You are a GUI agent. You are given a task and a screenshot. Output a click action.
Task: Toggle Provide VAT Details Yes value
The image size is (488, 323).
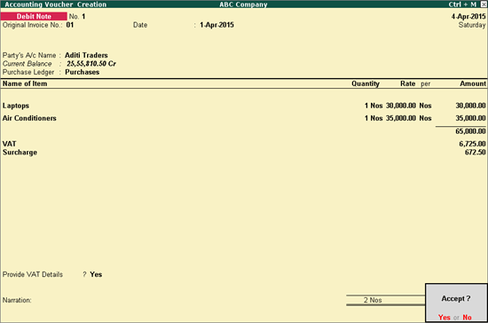[96, 274]
